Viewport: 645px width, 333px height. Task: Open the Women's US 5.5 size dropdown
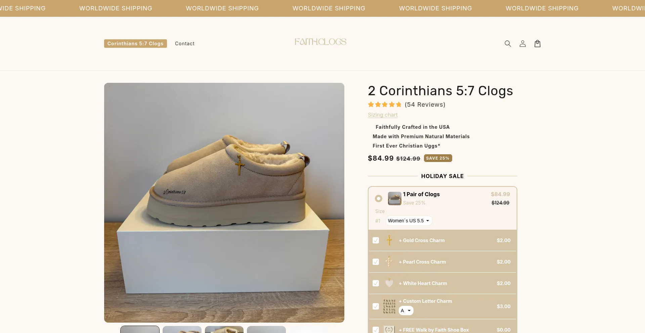[408, 221]
